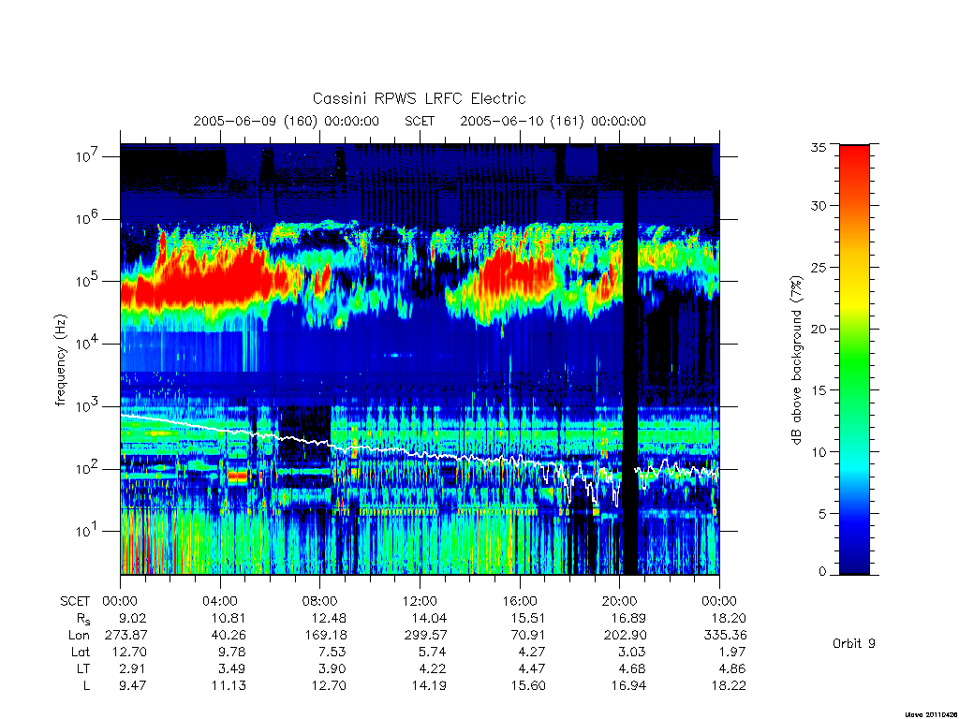This screenshot has width=959, height=719.
Task: Click the Rs value 9.02
Action: pyautogui.click(x=133, y=618)
